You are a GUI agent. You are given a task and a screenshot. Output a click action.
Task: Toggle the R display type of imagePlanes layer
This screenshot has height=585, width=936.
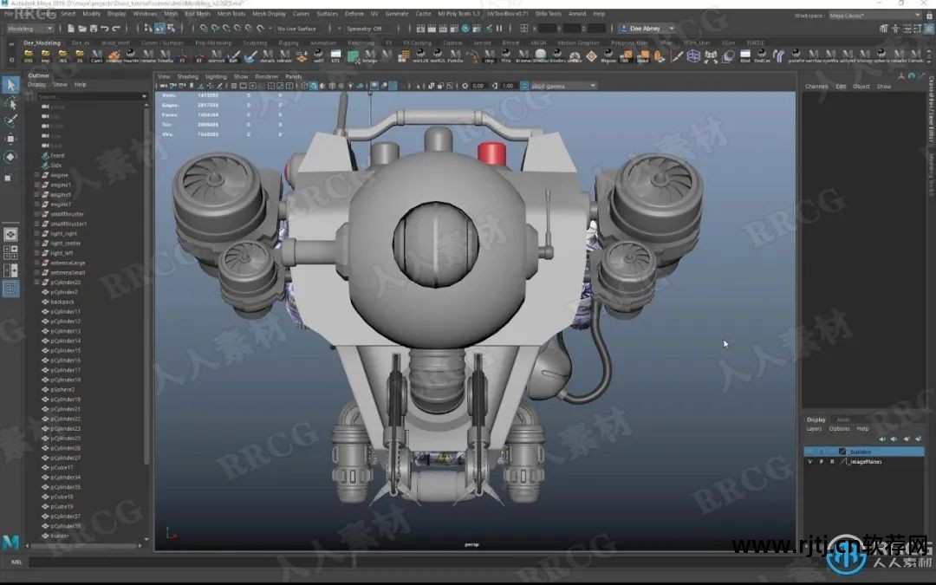click(x=831, y=462)
